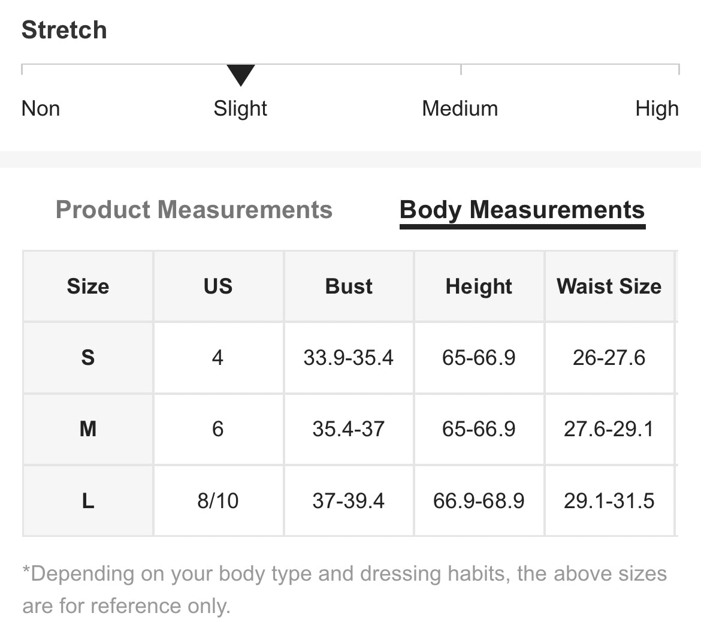Click the Slight stretch label
Image resolution: width=701 pixels, height=634 pixels.
(x=240, y=108)
